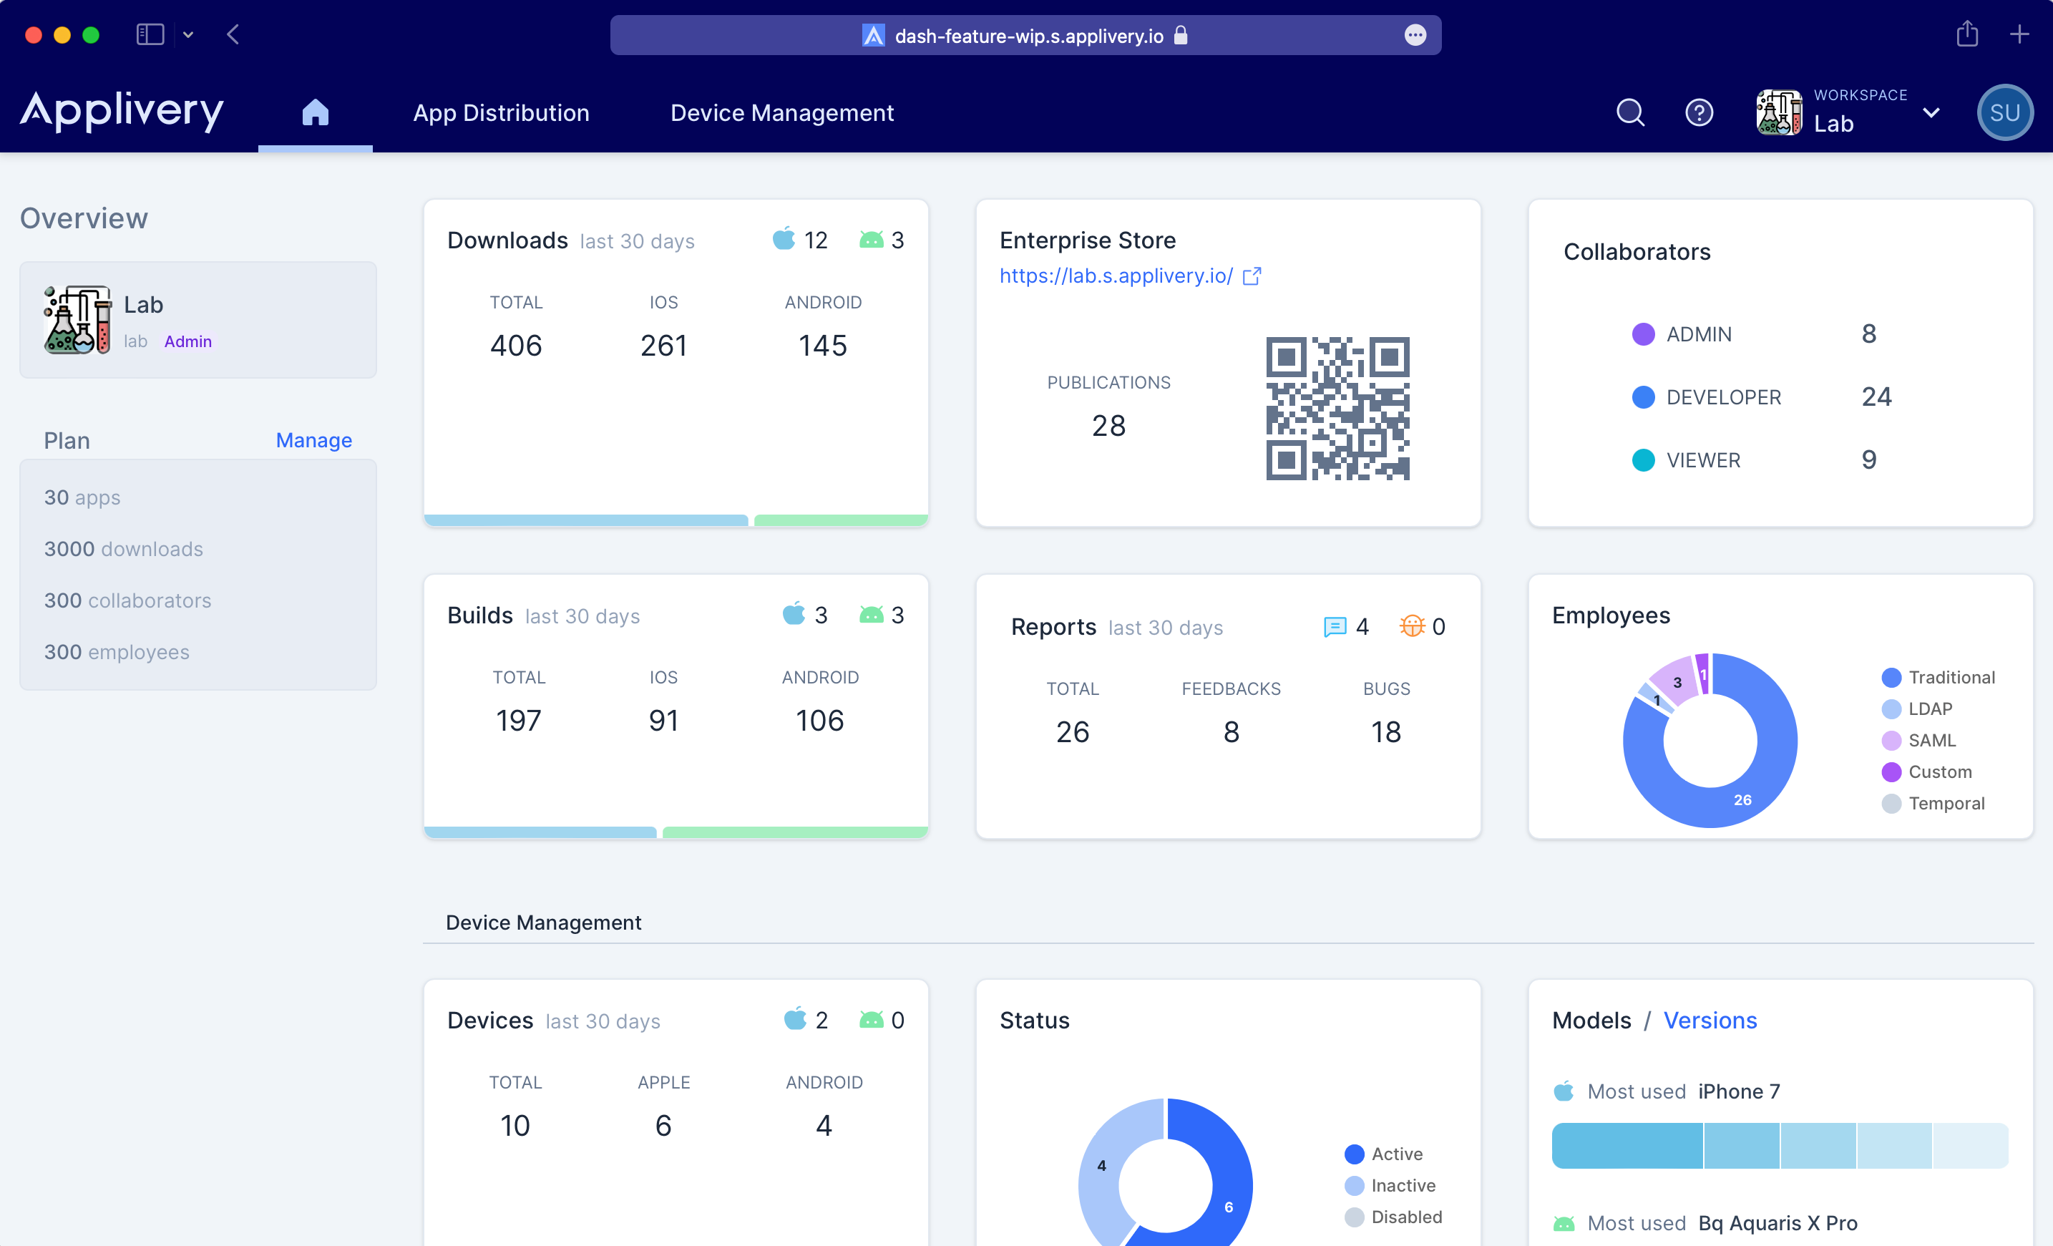The height and width of the screenshot is (1246, 2053).
Task: Switch to the Versions view on the Models card
Action: [x=1710, y=1020]
